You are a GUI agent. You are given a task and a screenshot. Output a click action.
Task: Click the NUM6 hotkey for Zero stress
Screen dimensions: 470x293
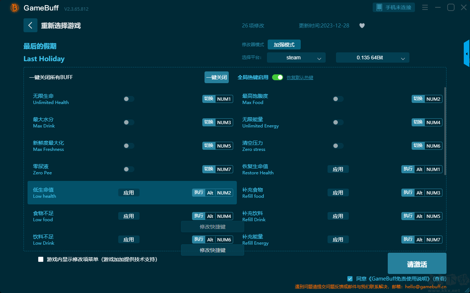(x=427, y=146)
